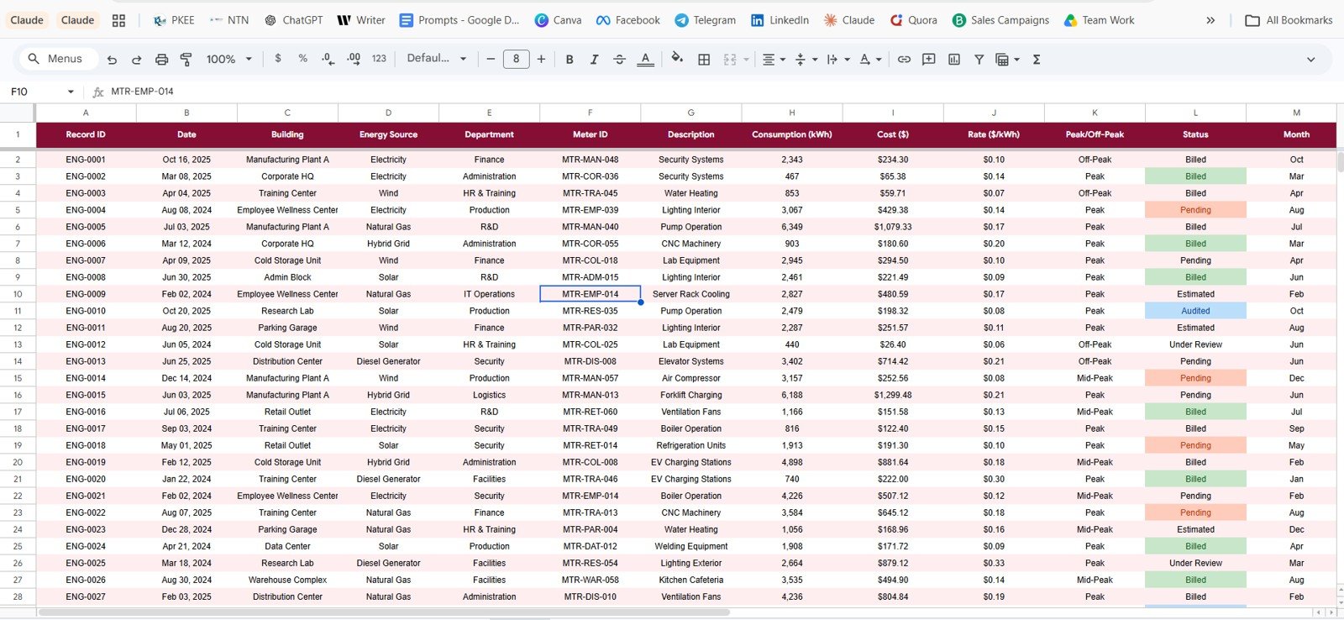
Task: Select the Server Rack Cooling cell
Action: 690,294
